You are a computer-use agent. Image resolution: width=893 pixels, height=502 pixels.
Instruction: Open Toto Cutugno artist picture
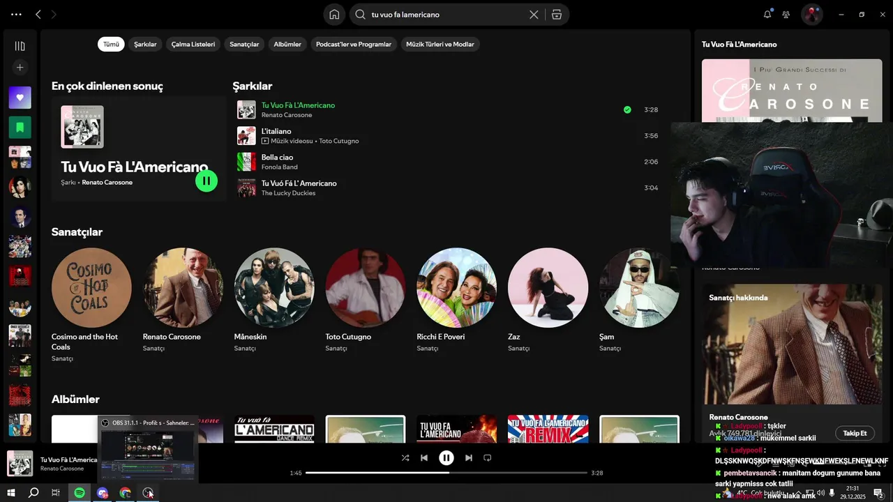point(366,288)
